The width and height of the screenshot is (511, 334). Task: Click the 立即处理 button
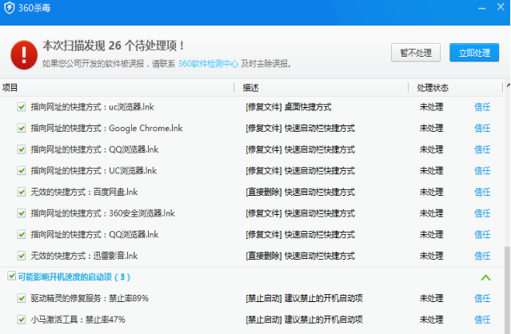[473, 53]
